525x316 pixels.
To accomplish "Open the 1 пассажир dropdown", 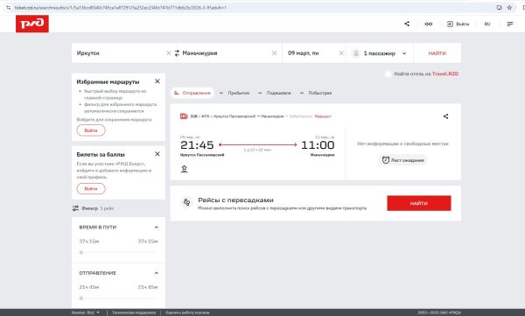I will (x=380, y=53).
